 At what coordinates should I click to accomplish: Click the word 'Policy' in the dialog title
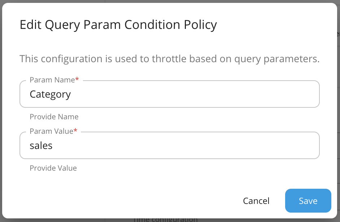(200, 25)
